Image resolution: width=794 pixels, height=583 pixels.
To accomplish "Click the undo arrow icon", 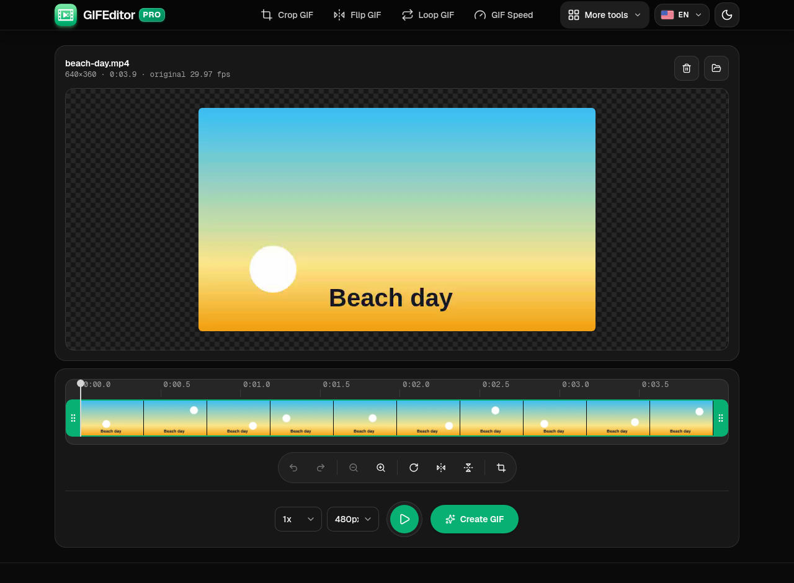I will [293, 468].
